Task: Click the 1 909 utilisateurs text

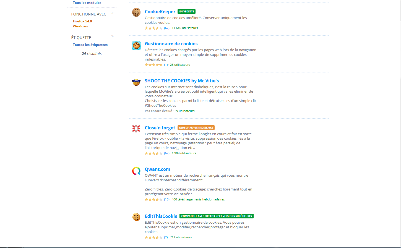Action: [184, 153]
